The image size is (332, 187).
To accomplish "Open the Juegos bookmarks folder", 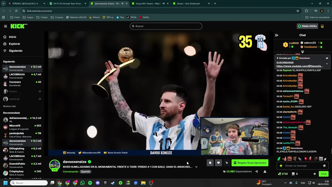I will [28, 17].
